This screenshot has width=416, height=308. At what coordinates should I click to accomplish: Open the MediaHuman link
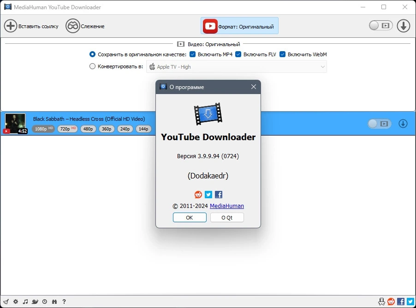pyautogui.click(x=227, y=206)
